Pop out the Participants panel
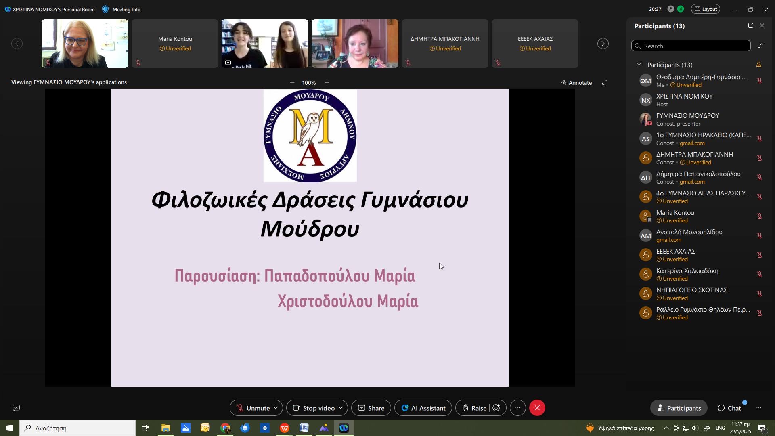 [750, 26]
